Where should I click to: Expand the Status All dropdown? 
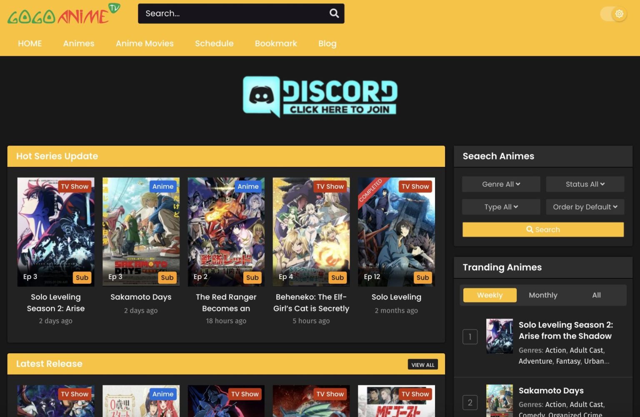(585, 184)
